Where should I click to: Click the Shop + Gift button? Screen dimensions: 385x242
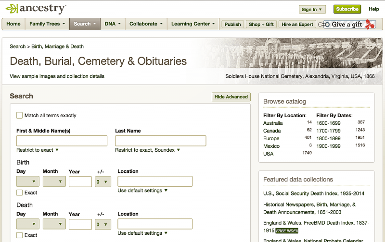[x=261, y=24]
